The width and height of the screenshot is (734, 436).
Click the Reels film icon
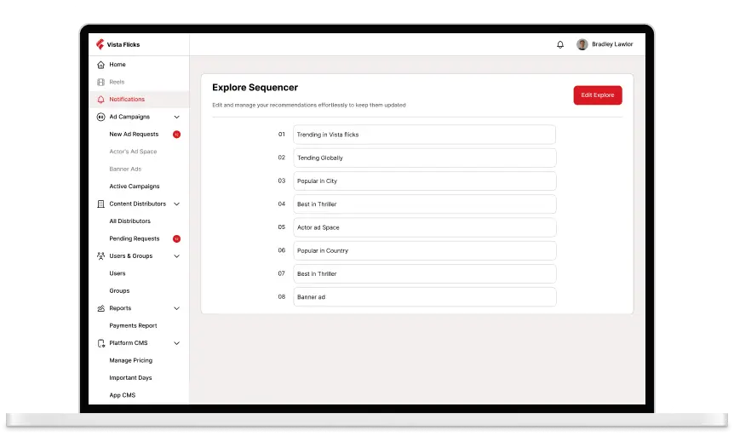click(x=101, y=82)
